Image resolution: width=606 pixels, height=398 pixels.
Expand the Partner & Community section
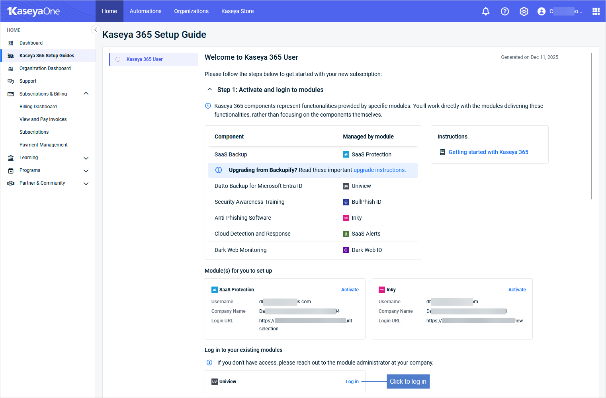[86, 183]
